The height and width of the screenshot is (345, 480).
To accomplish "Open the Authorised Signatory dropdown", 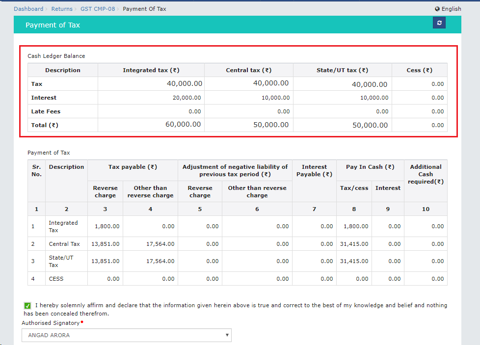I will [x=127, y=335].
